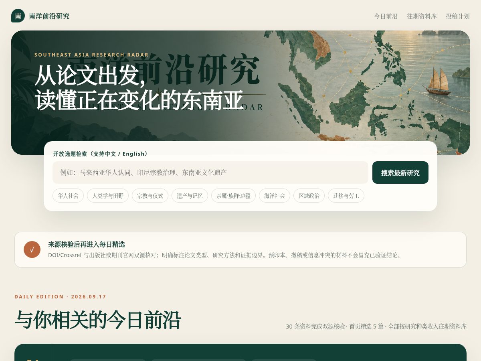Click the DOI/Crossref verification description text

225,255
